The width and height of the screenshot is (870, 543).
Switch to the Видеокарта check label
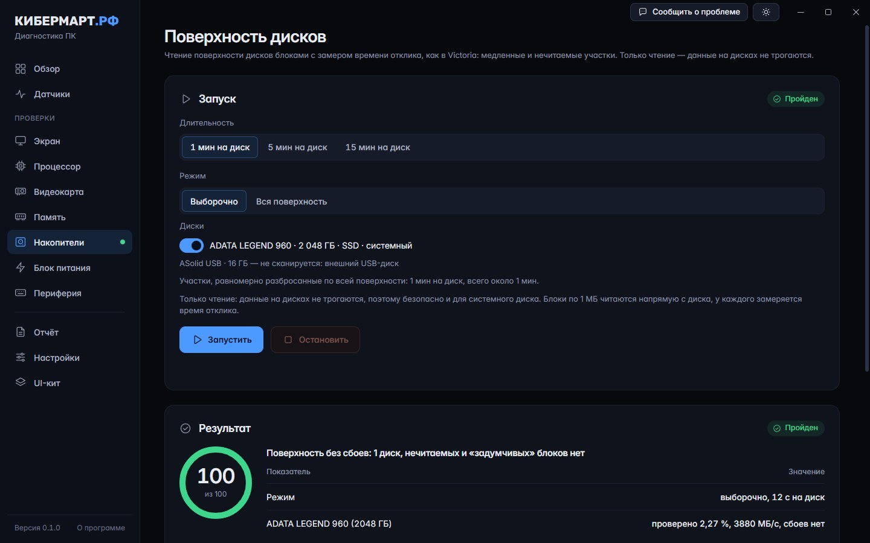point(59,192)
